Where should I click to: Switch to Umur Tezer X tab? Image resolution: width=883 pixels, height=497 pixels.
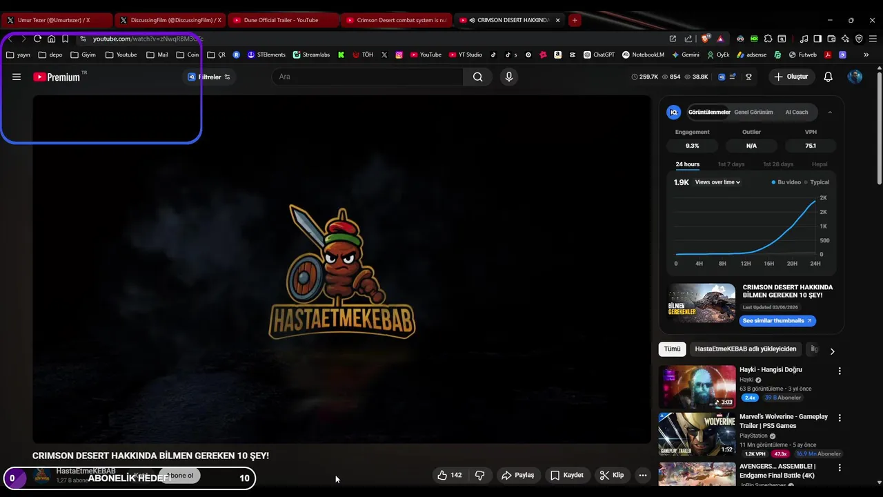[x=55, y=20]
